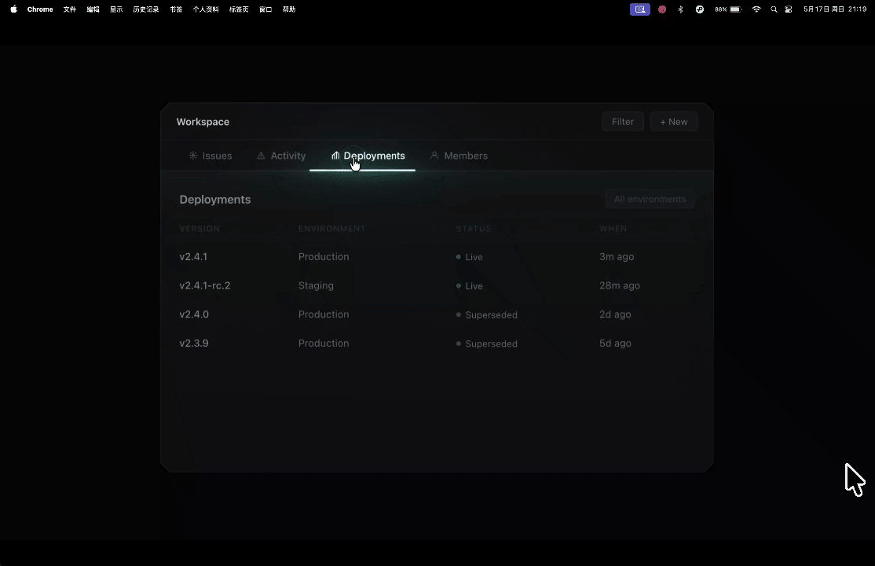Viewport: 875px width, 566px height.
Task: Click the 28m ago timestamp
Action: coord(620,285)
